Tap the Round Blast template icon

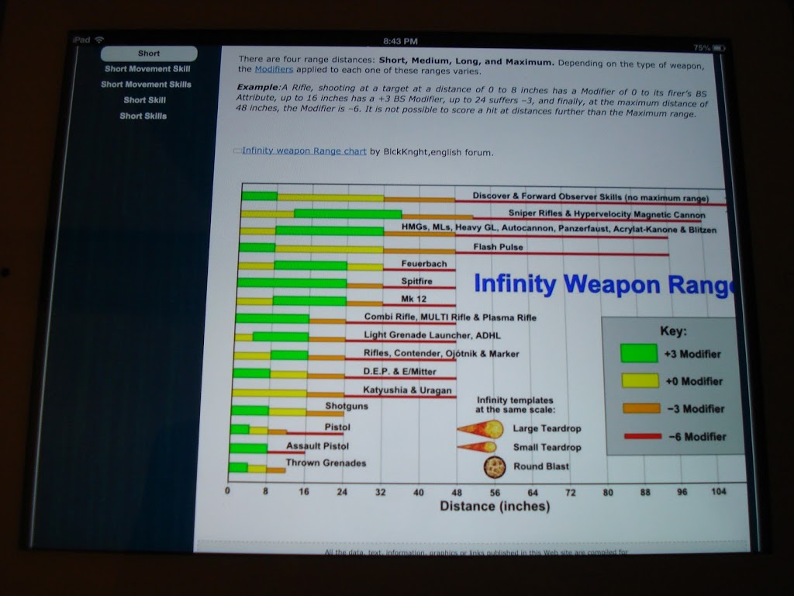[494, 467]
